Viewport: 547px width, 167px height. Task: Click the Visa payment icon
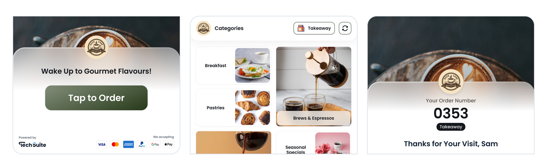pos(102,144)
